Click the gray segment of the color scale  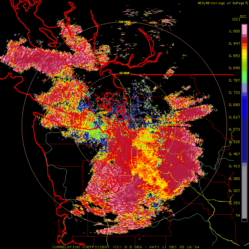[244, 192]
